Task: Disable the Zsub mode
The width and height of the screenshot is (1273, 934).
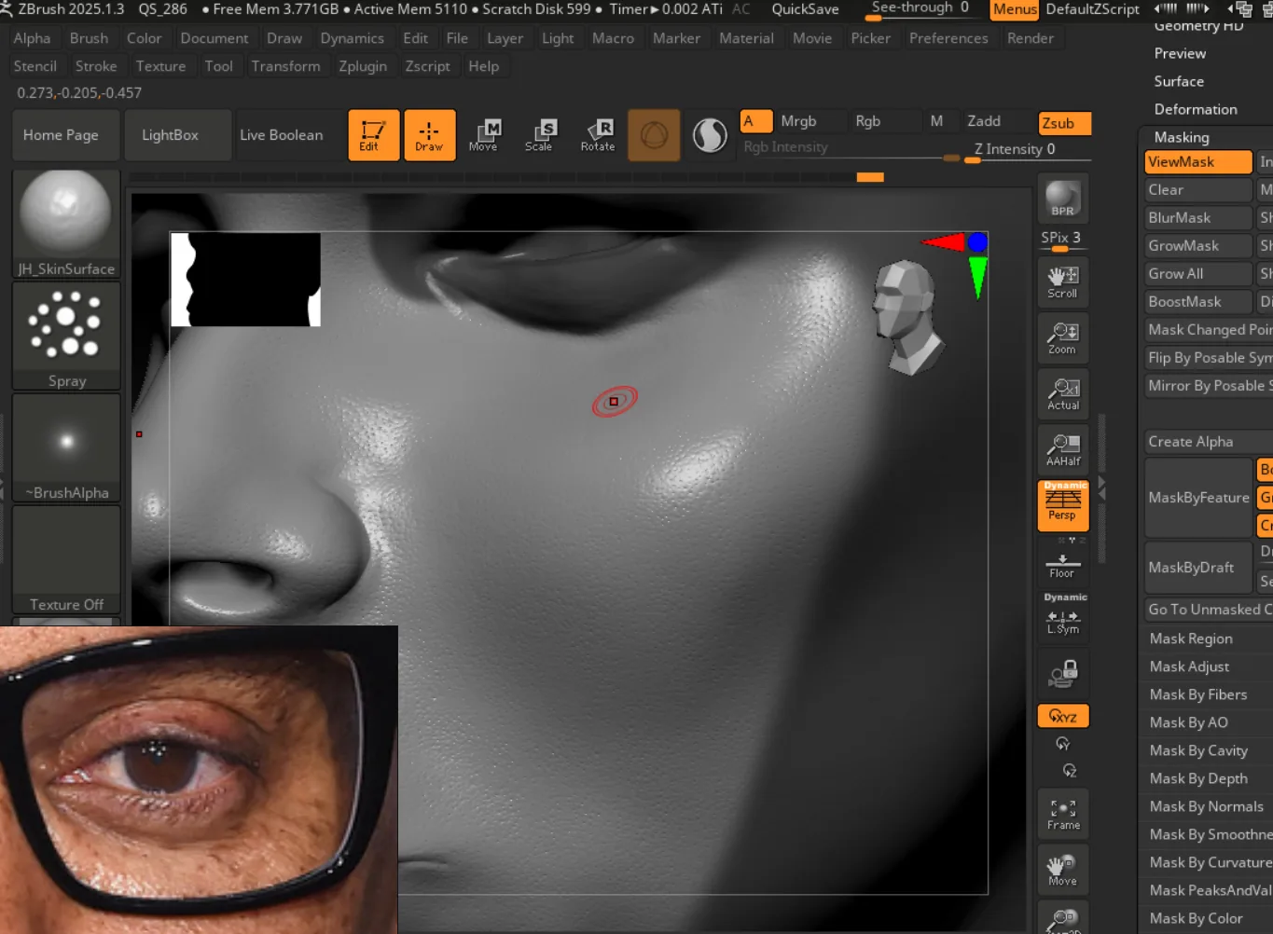Action: 1063,122
